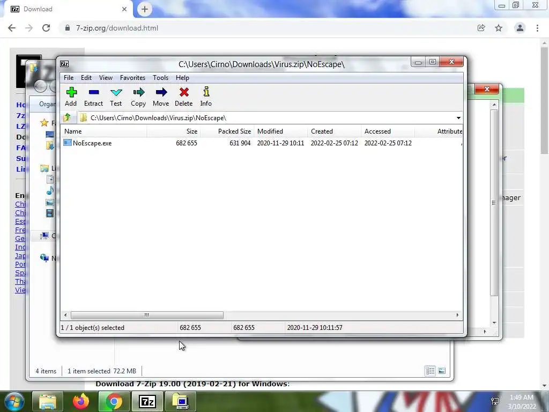Select the Download browser tab
Image resolution: width=549 pixels, height=412 pixels.
tap(68, 9)
